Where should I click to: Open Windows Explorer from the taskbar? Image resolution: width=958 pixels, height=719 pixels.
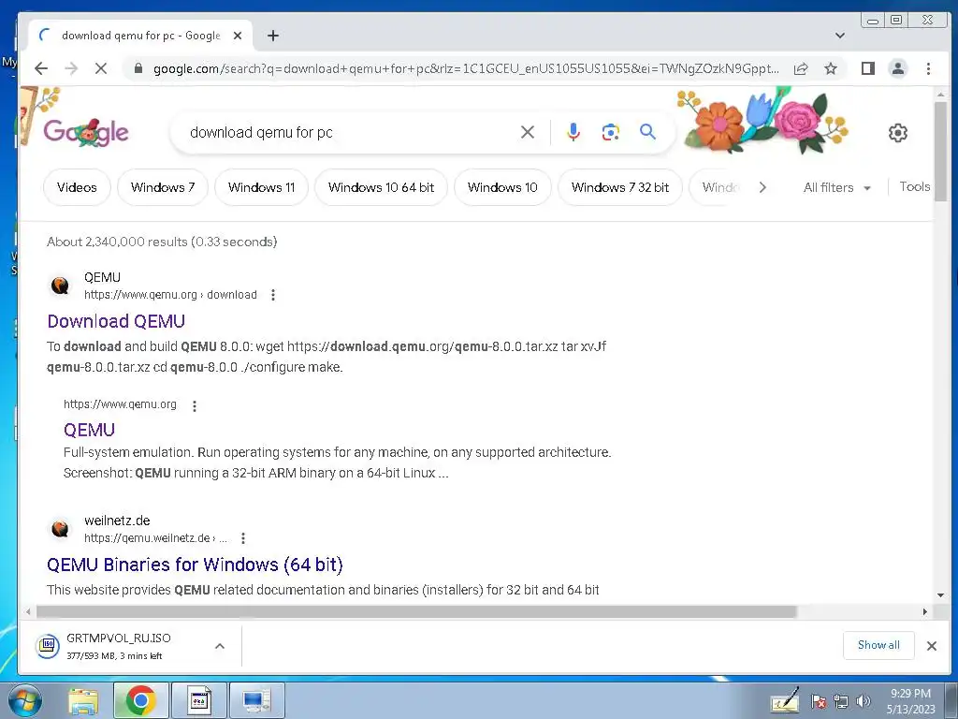83,701
